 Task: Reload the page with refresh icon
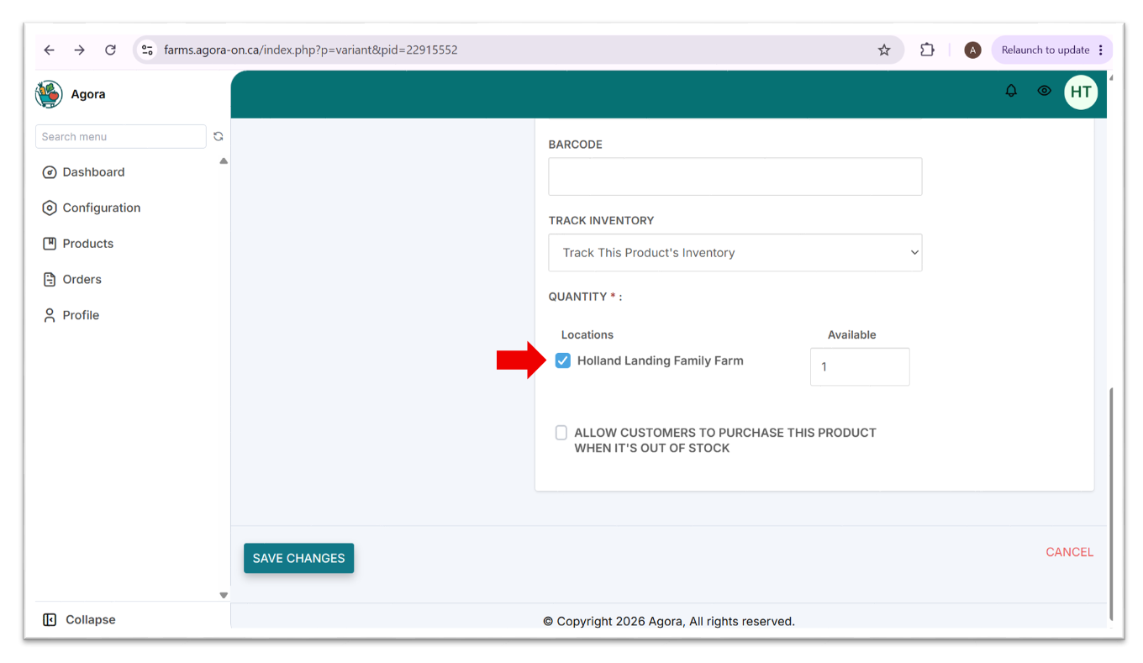click(110, 50)
